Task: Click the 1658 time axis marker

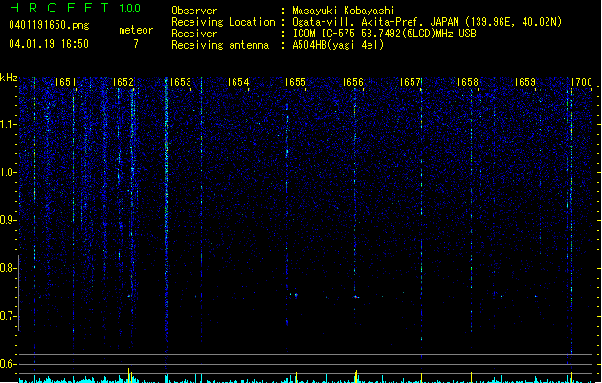Action: 467,82
